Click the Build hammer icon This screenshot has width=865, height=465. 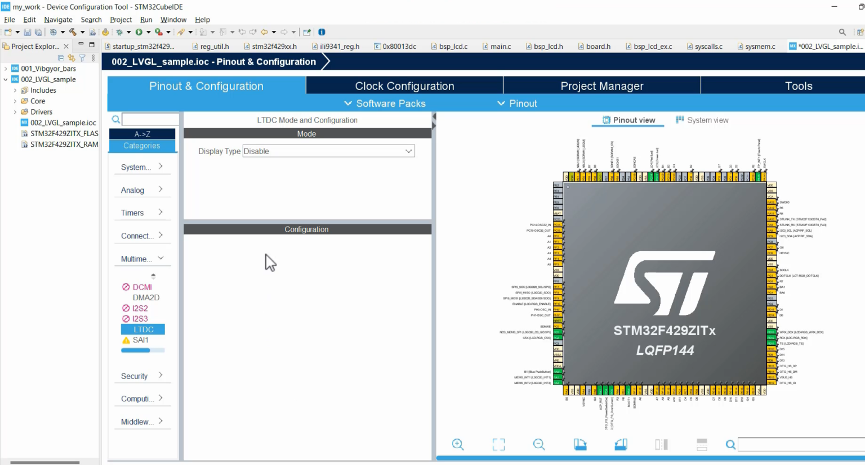tap(73, 33)
